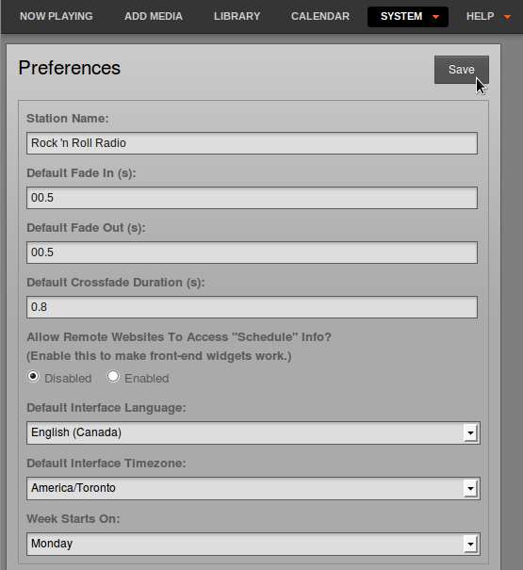
Task: Expand the Default Interface Language dropdown arrow
Action: point(470,433)
